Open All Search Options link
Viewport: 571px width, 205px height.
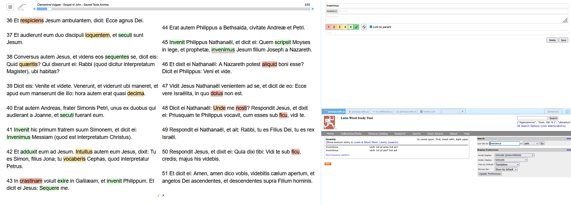528,126
